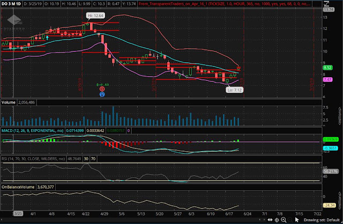
Task: Click the OnBalanceVolume study label
Action: [18, 187]
